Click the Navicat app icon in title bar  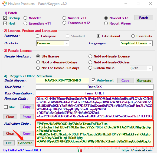pos(5,4)
